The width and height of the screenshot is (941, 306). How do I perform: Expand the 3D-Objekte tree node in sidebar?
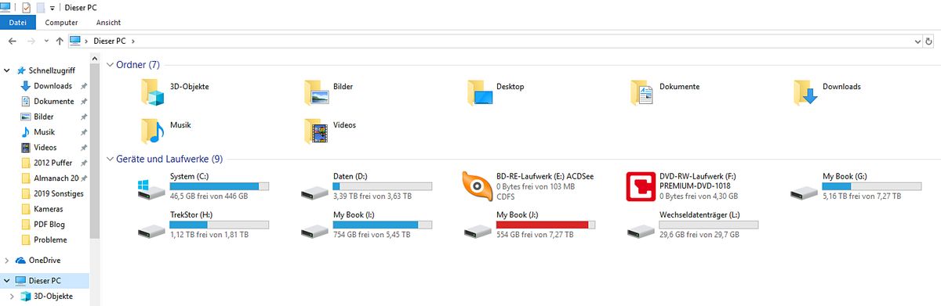13,297
